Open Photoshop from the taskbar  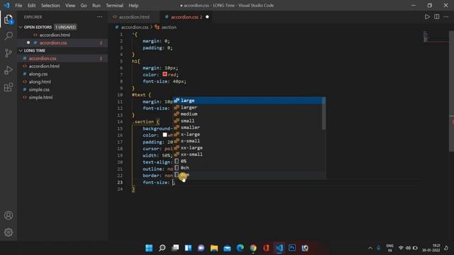[292, 248]
